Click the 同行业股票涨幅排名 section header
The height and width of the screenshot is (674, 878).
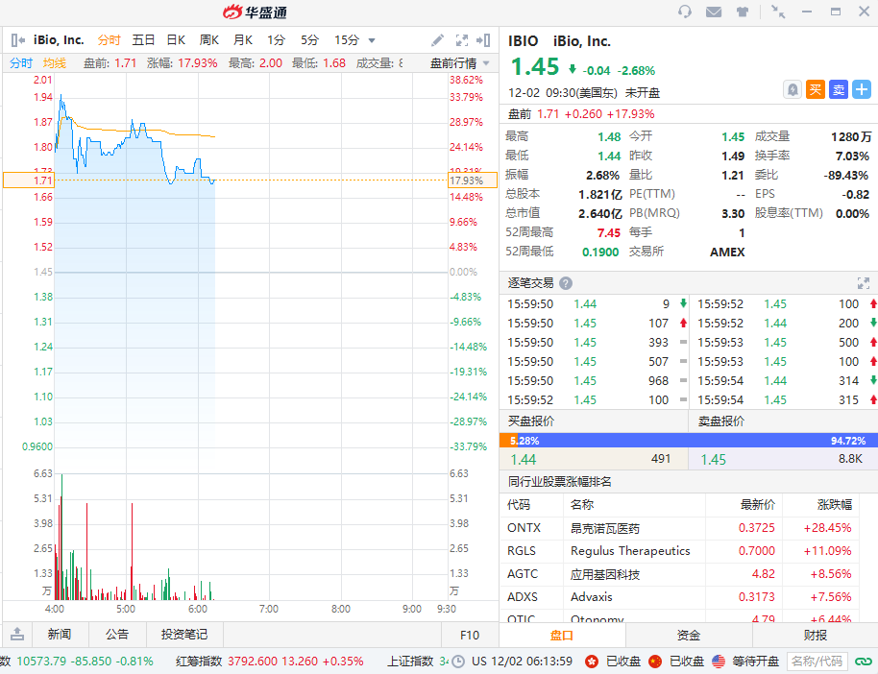point(559,481)
